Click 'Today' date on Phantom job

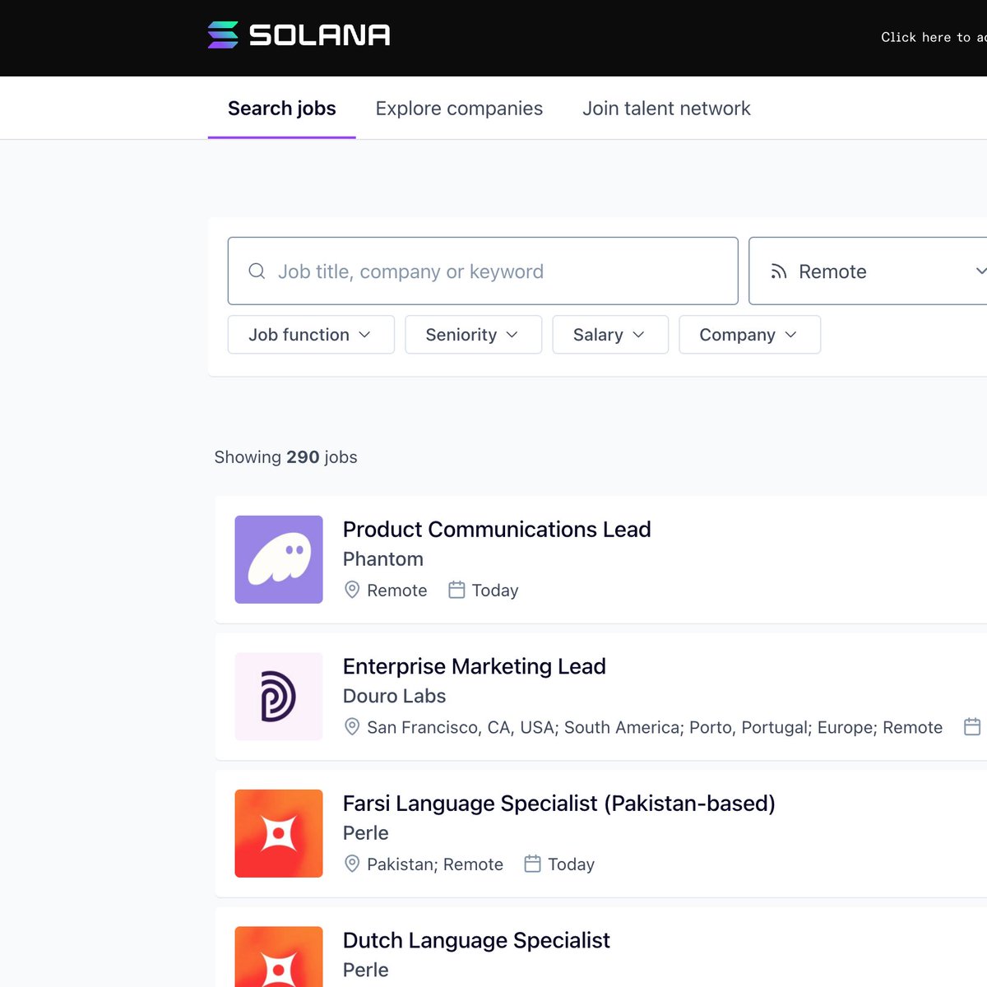[495, 591]
